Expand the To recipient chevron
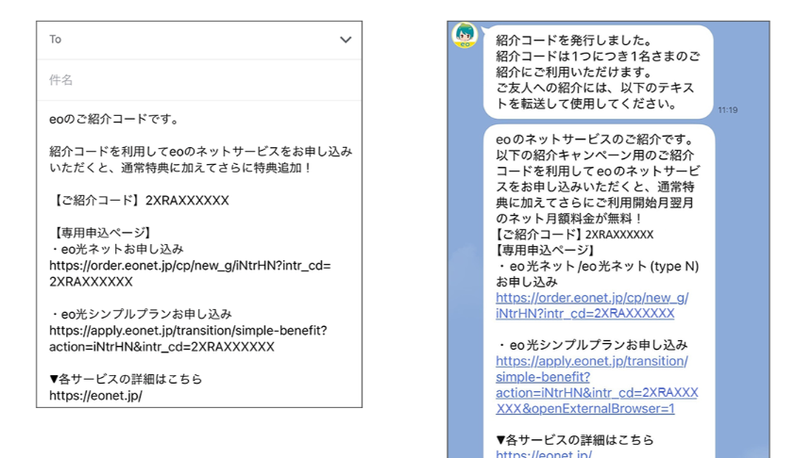The width and height of the screenshot is (811, 458). coord(346,40)
